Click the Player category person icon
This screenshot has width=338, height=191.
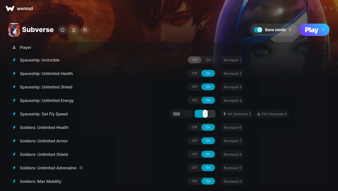pos(14,47)
